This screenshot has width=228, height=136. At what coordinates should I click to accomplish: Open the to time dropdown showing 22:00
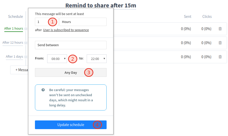click(x=96, y=59)
